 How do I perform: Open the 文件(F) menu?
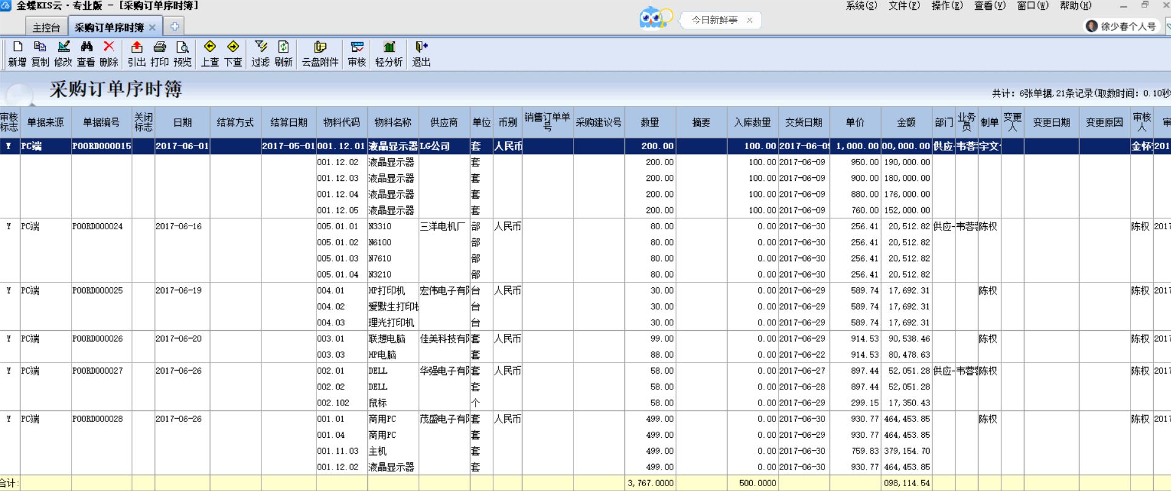pyautogui.click(x=904, y=6)
